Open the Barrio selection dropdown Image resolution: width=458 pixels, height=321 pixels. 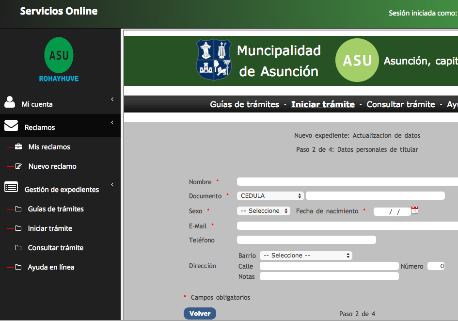coord(306,256)
